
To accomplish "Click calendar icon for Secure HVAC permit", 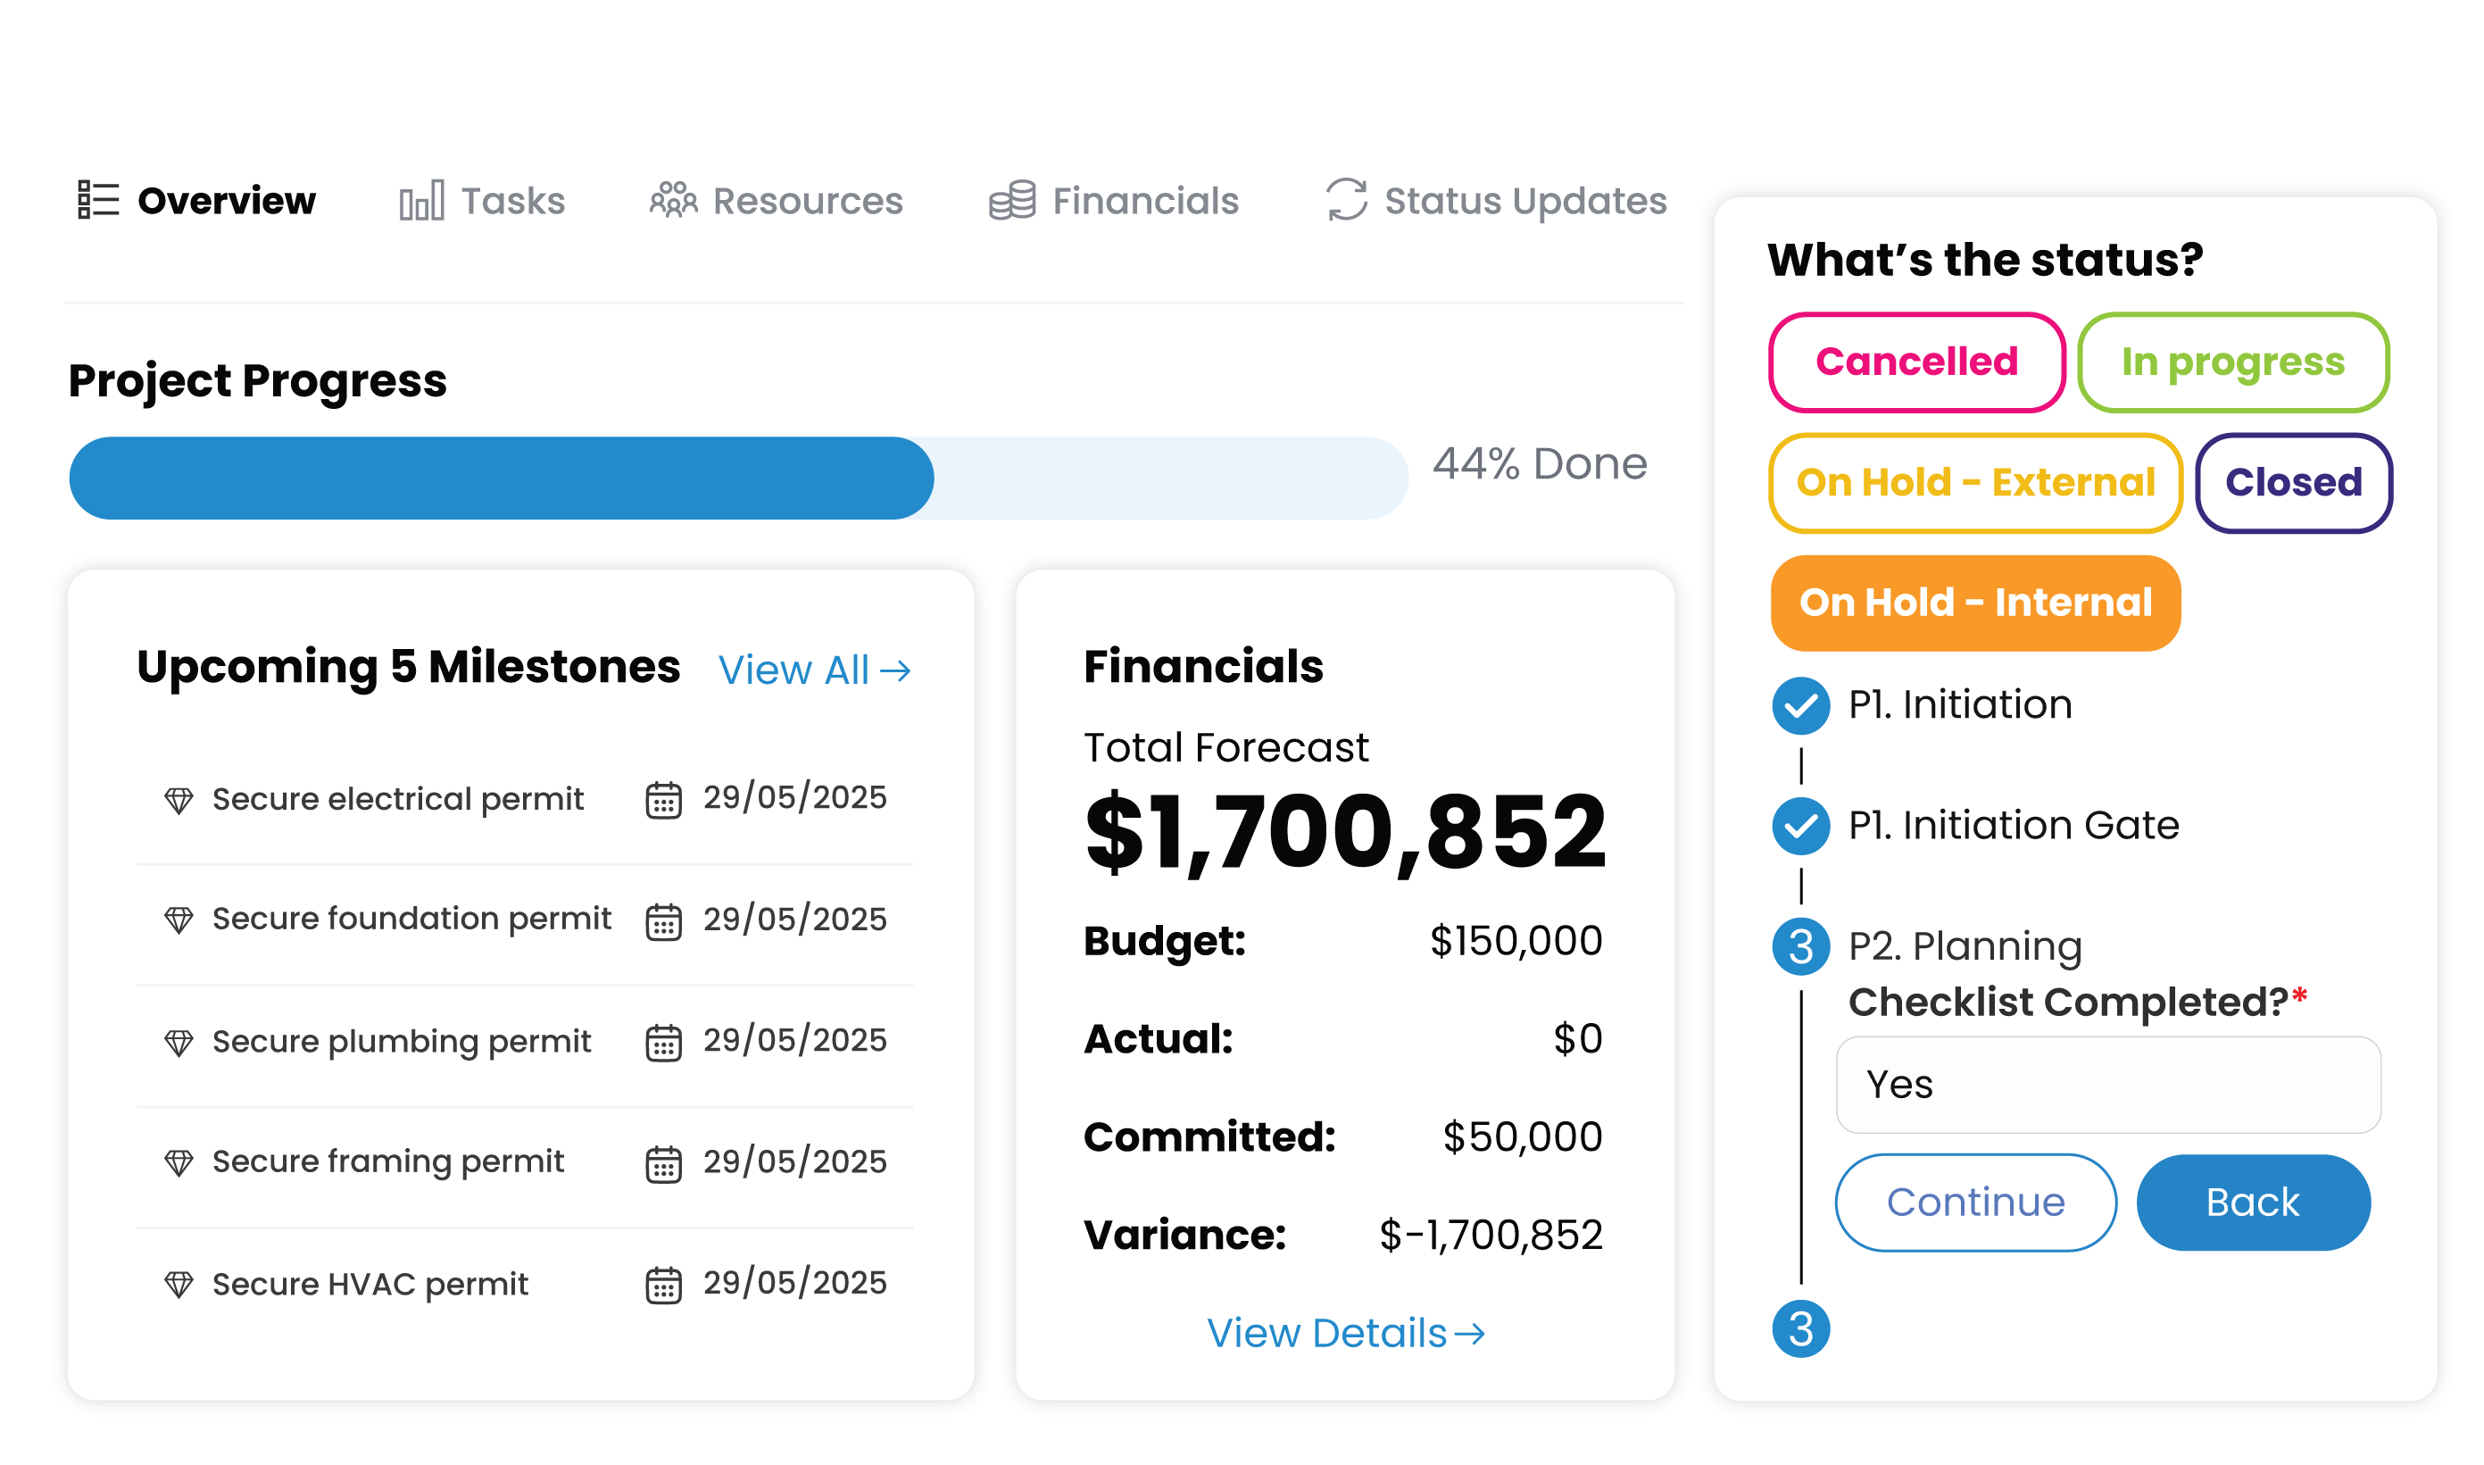I will (x=663, y=1286).
